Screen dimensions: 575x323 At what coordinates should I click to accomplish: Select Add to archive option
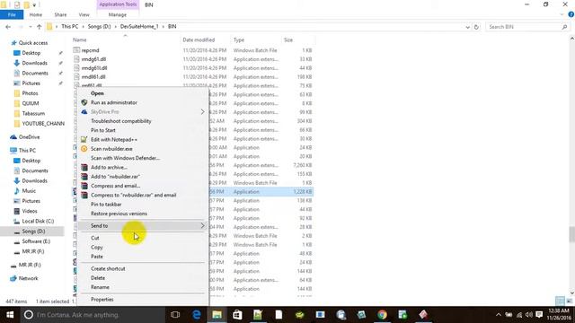[109, 168]
